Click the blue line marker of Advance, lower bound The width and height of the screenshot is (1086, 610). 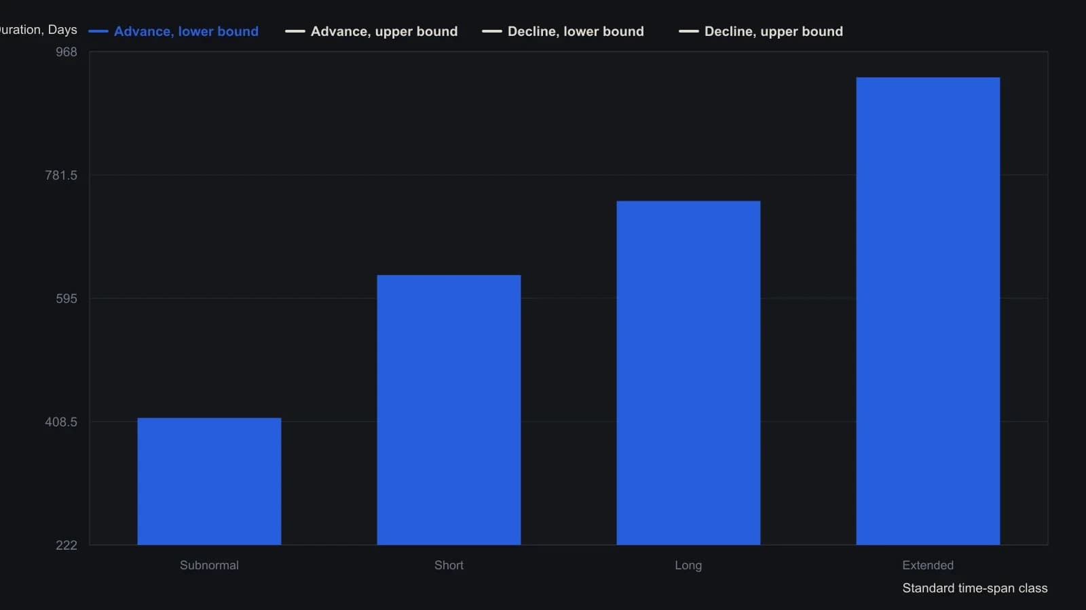pyautogui.click(x=98, y=31)
